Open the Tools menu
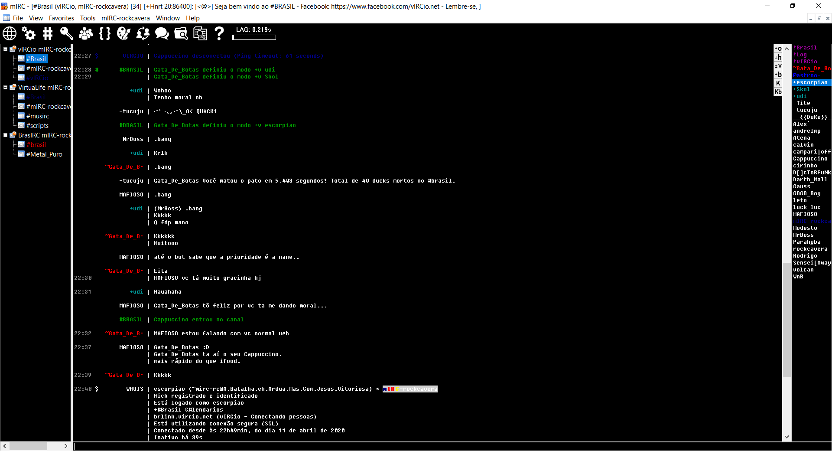 [88, 18]
